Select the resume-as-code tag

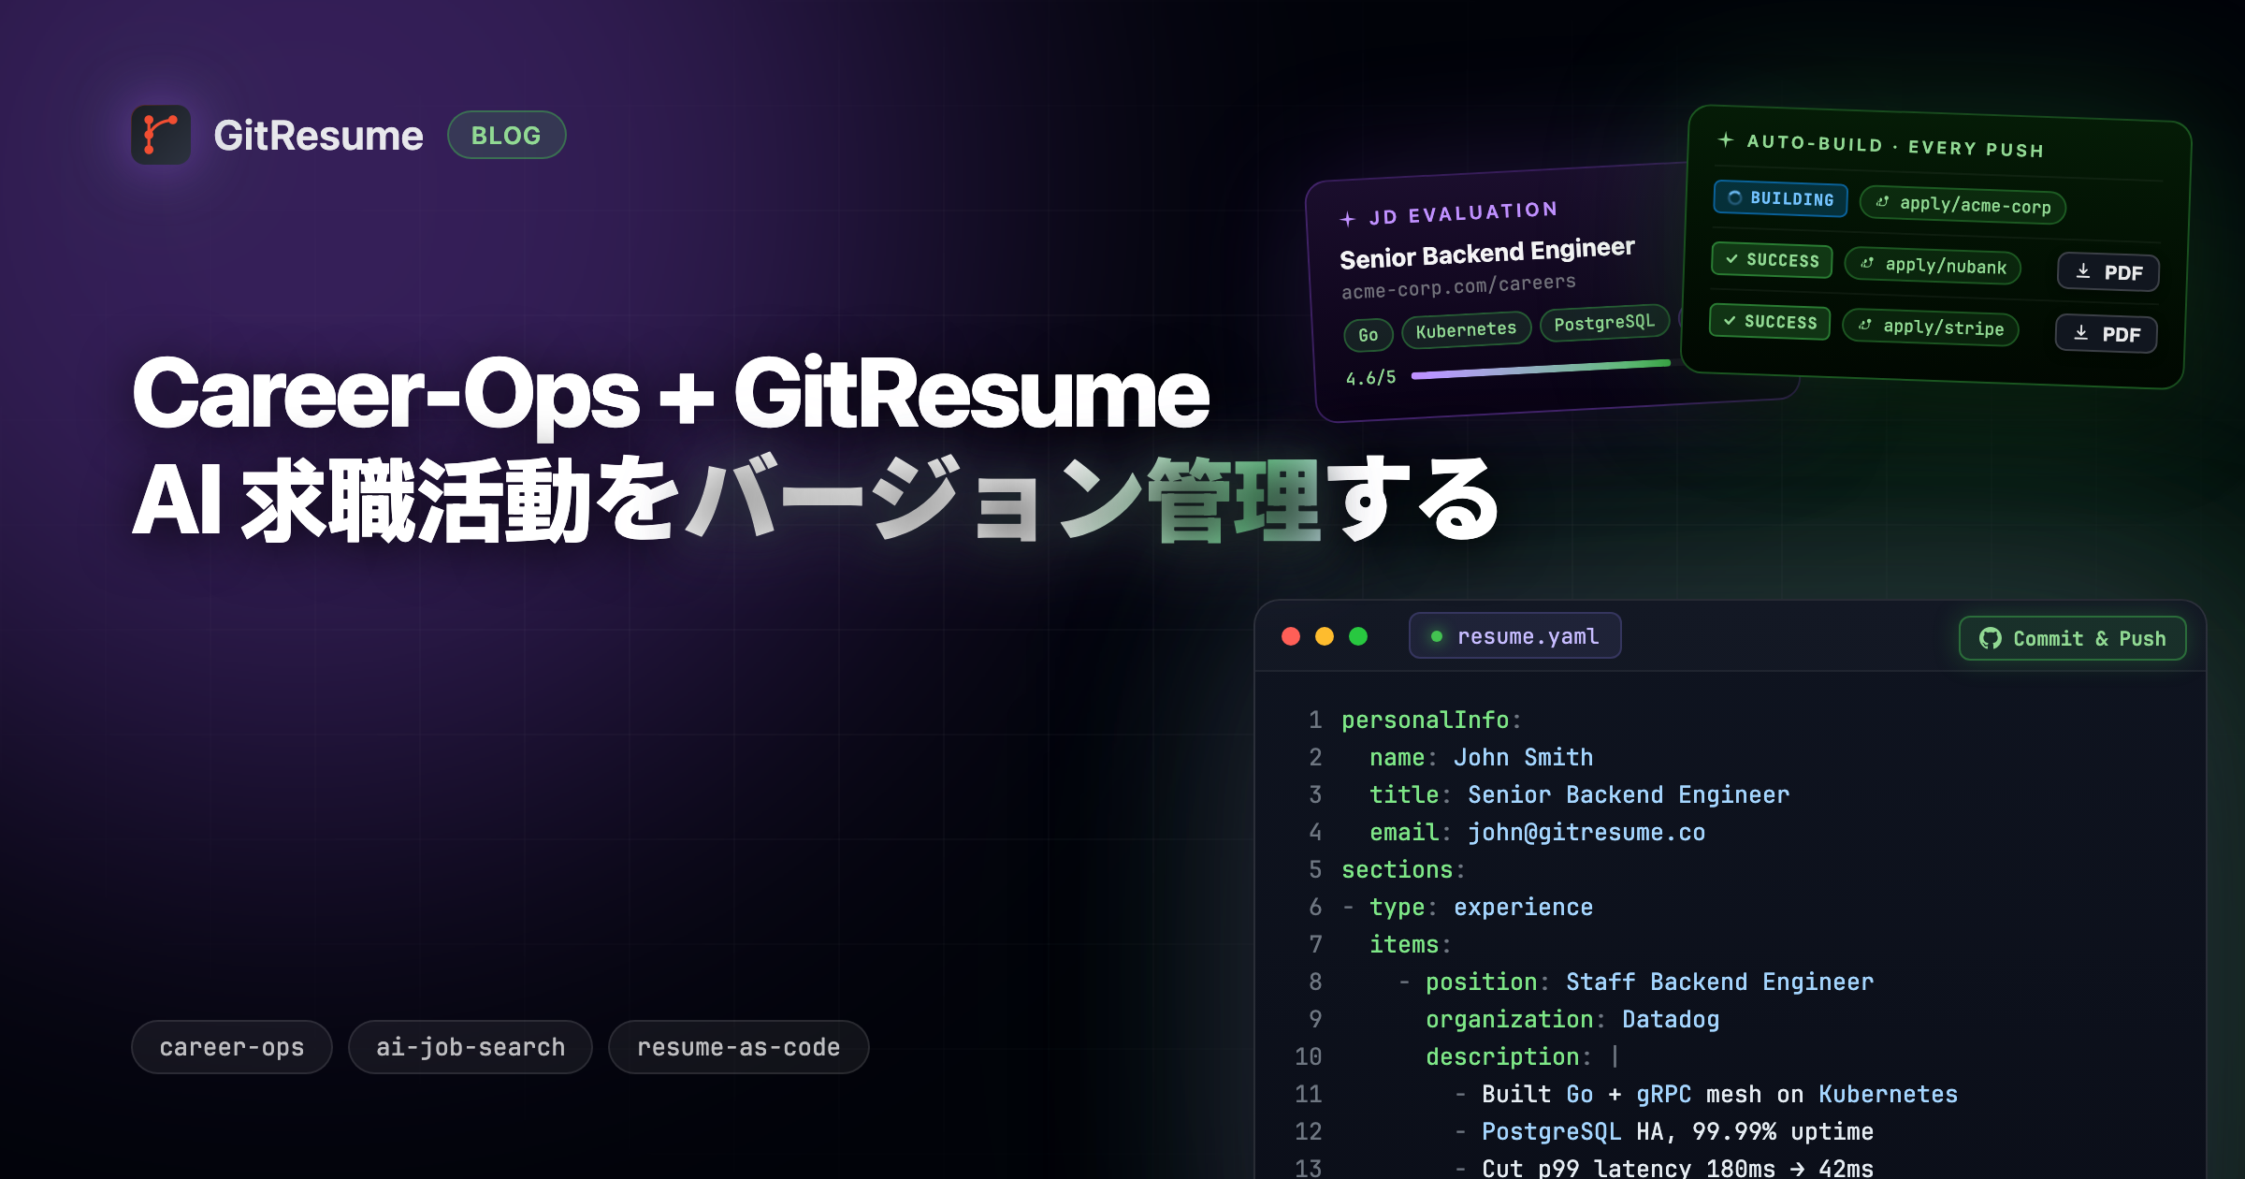[x=739, y=1047]
